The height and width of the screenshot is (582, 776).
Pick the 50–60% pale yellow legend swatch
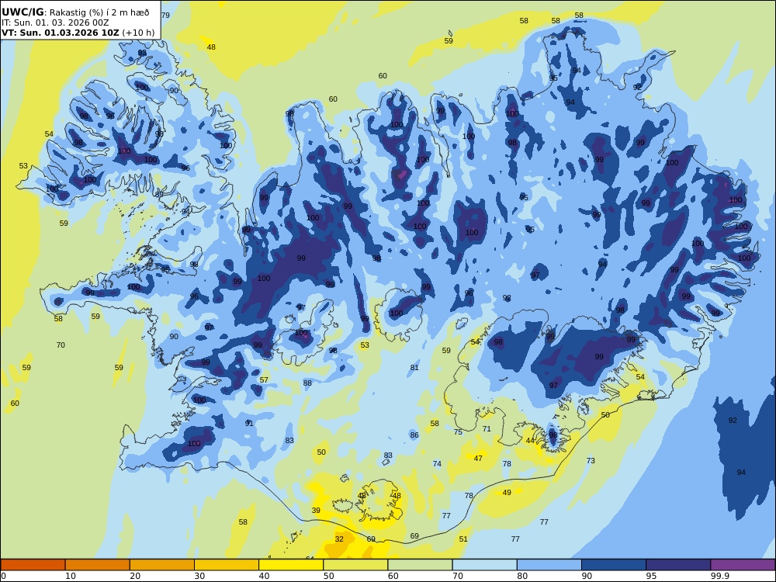pos(355,565)
